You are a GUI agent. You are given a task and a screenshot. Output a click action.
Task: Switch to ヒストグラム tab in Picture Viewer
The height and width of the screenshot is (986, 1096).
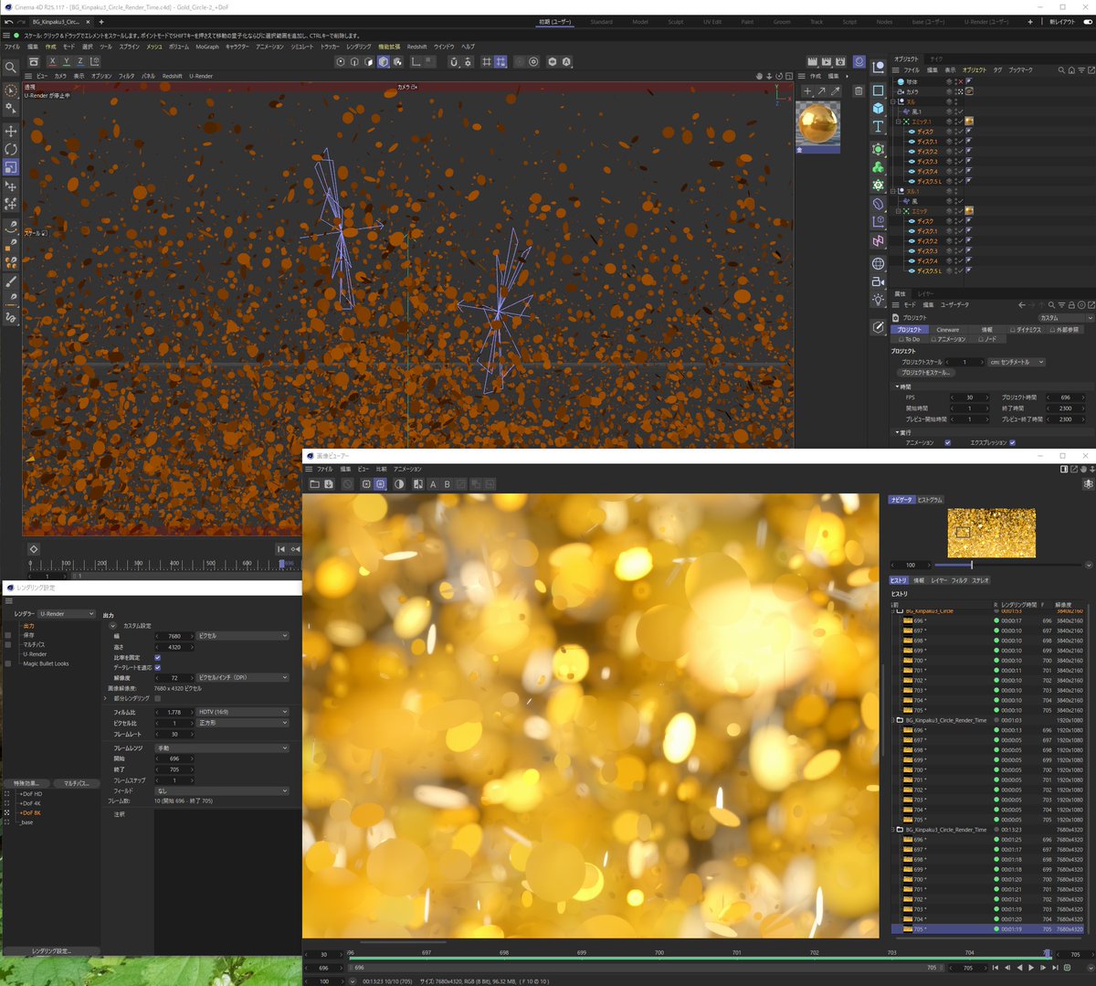931,500
